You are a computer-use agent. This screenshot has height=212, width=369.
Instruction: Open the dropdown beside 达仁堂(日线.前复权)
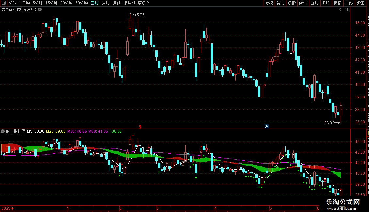[x=40, y=10]
